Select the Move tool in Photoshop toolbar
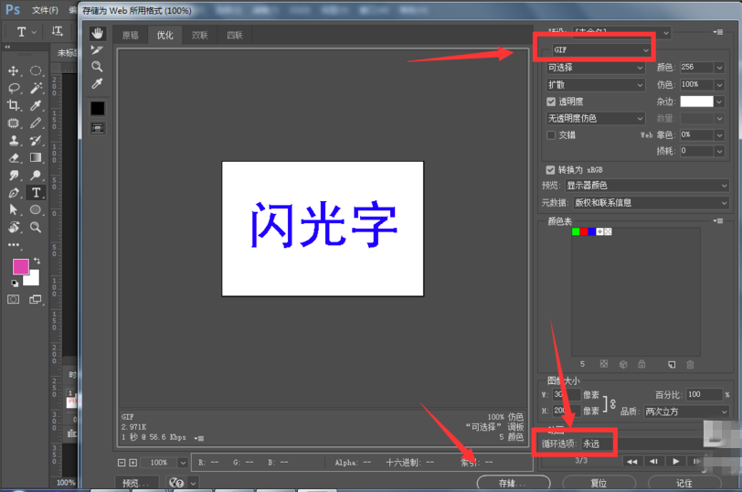 pyautogui.click(x=14, y=70)
